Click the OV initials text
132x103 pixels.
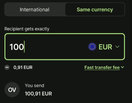pyautogui.click(x=12, y=90)
